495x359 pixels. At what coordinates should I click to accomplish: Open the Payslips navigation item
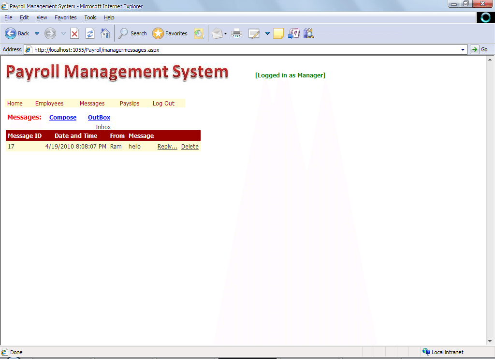[130, 104]
